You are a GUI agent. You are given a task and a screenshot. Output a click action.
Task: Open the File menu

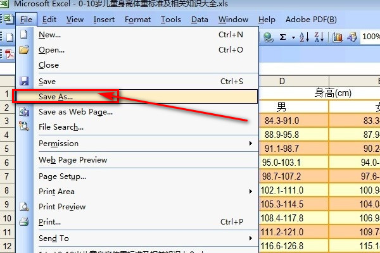coord(26,20)
